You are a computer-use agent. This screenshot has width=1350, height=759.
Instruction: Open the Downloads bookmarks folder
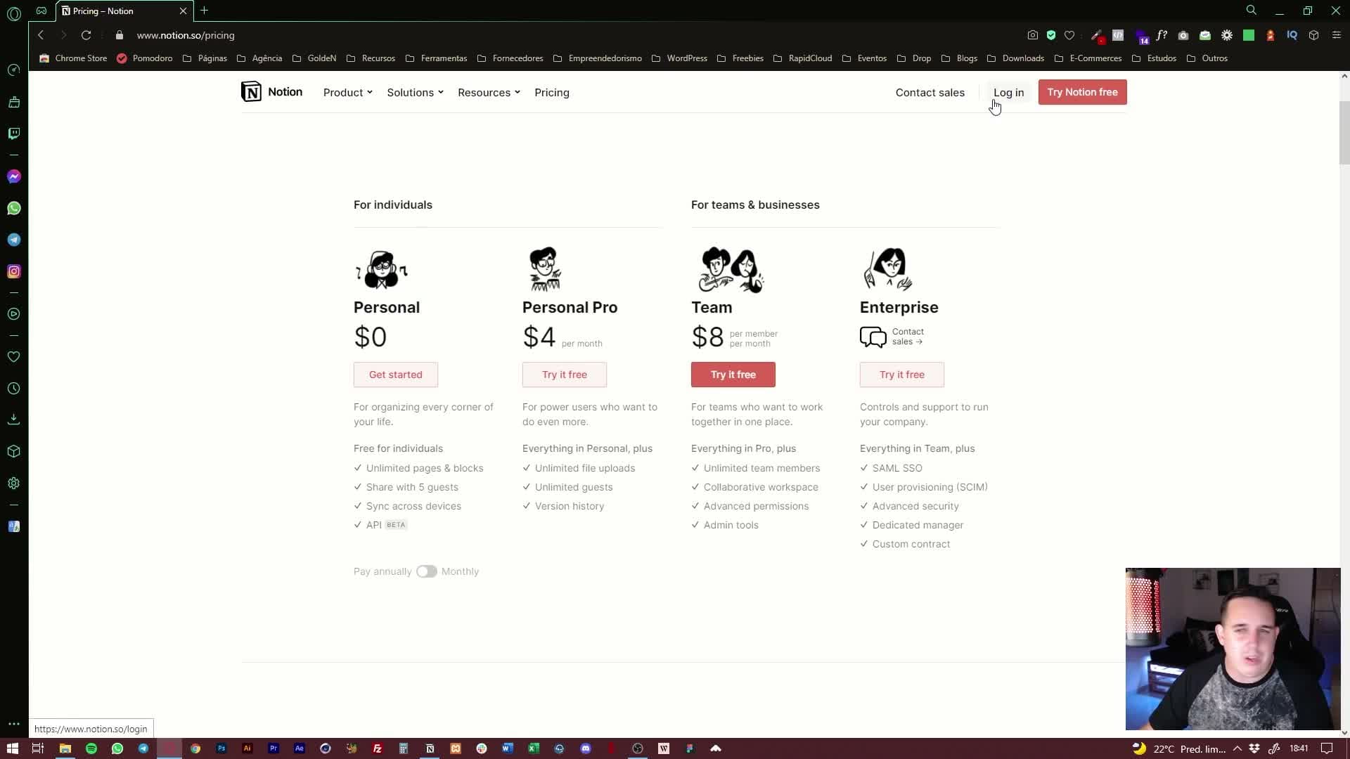point(1015,58)
